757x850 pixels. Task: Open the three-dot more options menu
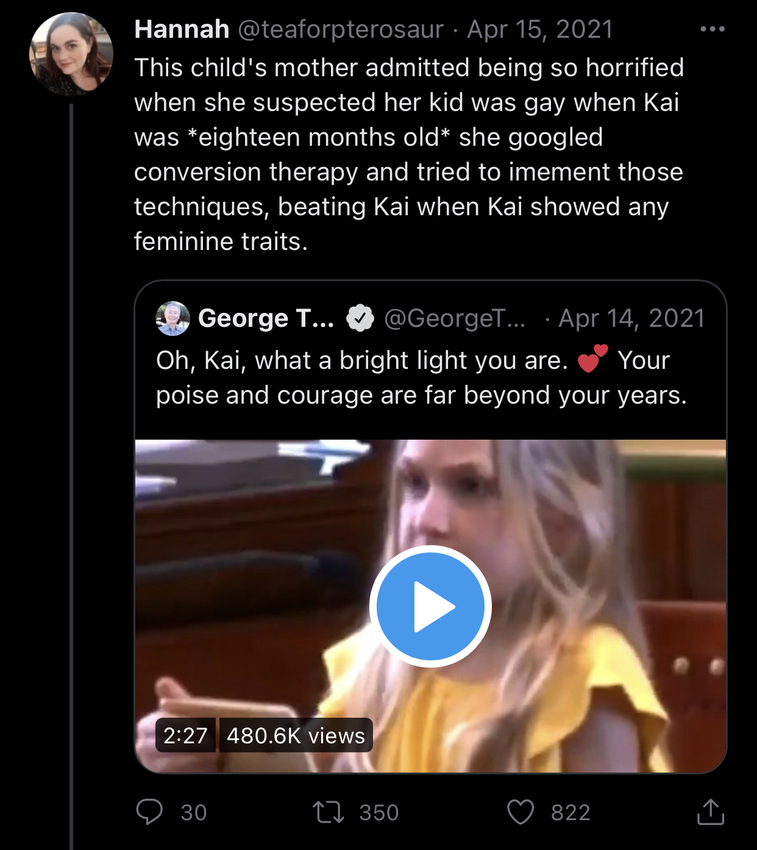point(712,29)
